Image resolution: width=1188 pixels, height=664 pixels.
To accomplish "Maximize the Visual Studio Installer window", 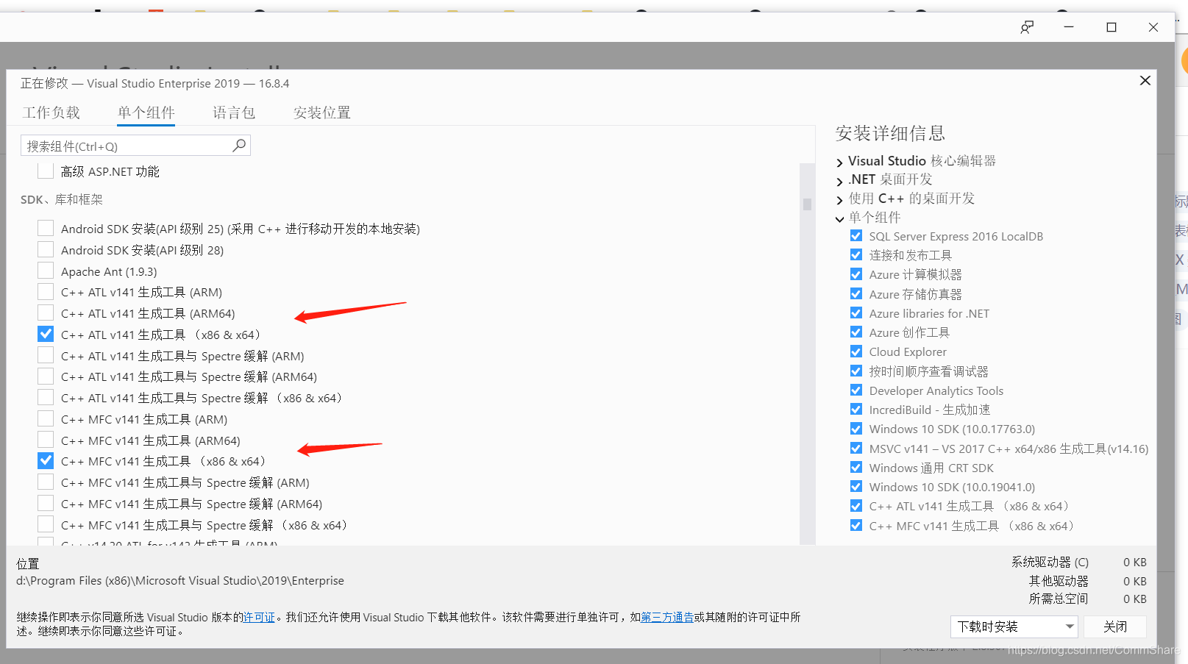I will (1111, 27).
